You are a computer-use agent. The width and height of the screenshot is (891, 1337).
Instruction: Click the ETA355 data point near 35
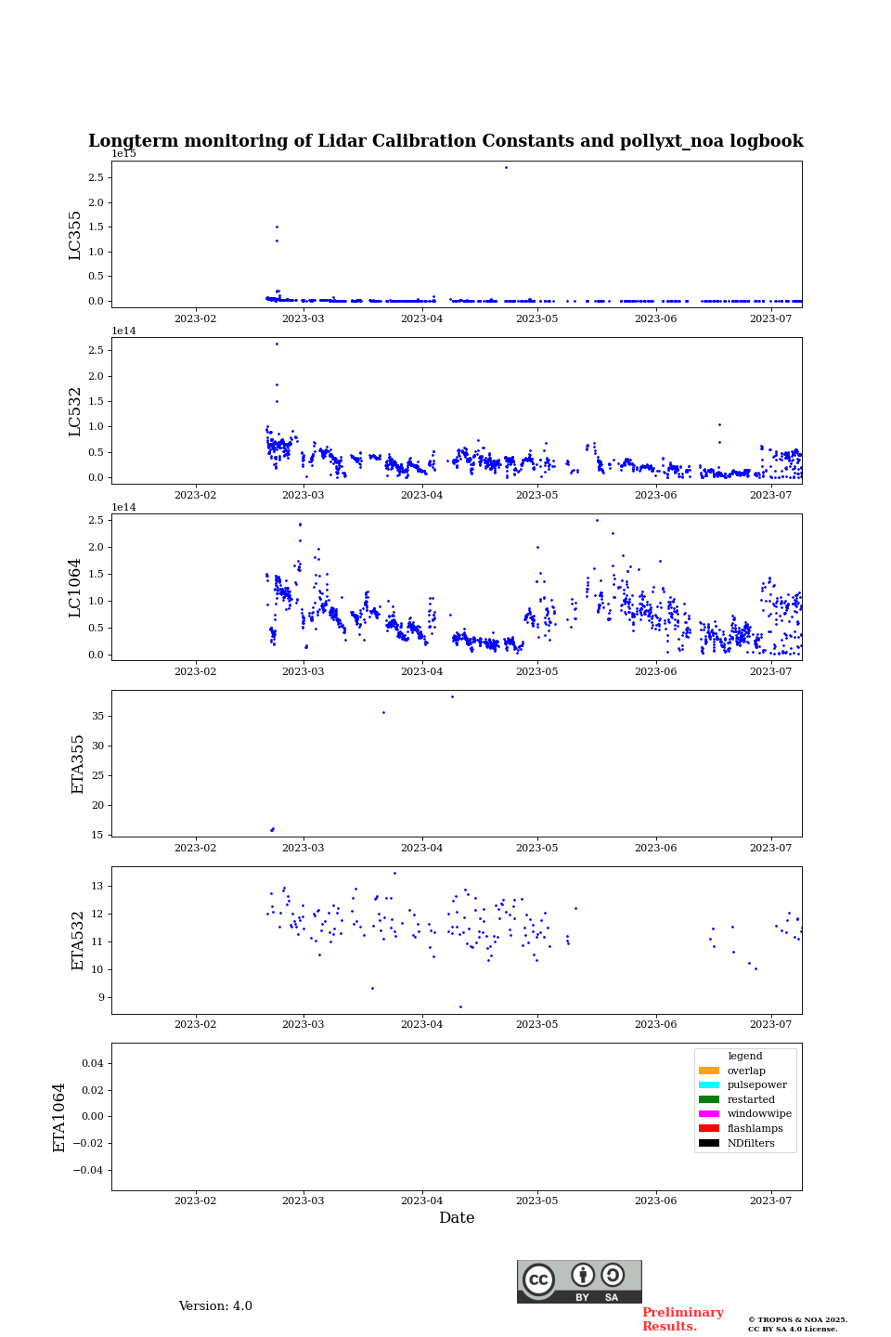pyautogui.click(x=383, y=712)
